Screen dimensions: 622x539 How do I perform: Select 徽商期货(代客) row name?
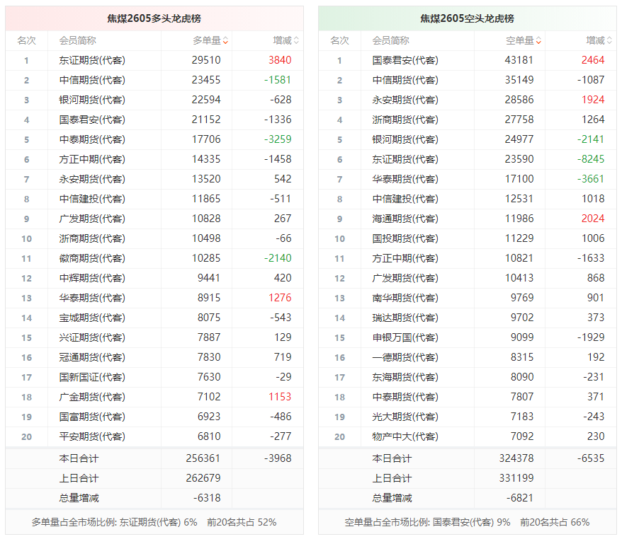pos(92,258)
